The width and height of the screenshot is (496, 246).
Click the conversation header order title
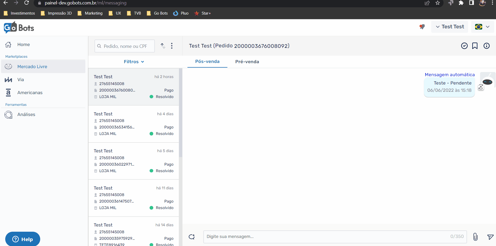coord(239,46)
